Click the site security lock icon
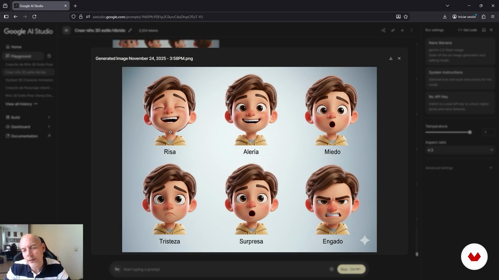This screenshot has width=499, height=280. pos(81,17)
